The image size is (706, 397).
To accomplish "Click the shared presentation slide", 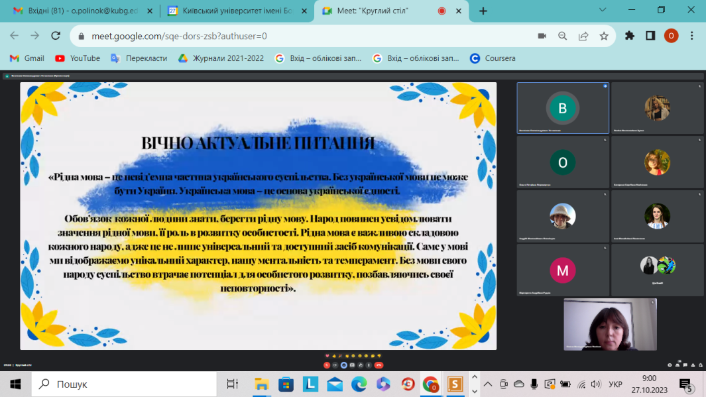I will pyautogui.click(x=258, y=215).
